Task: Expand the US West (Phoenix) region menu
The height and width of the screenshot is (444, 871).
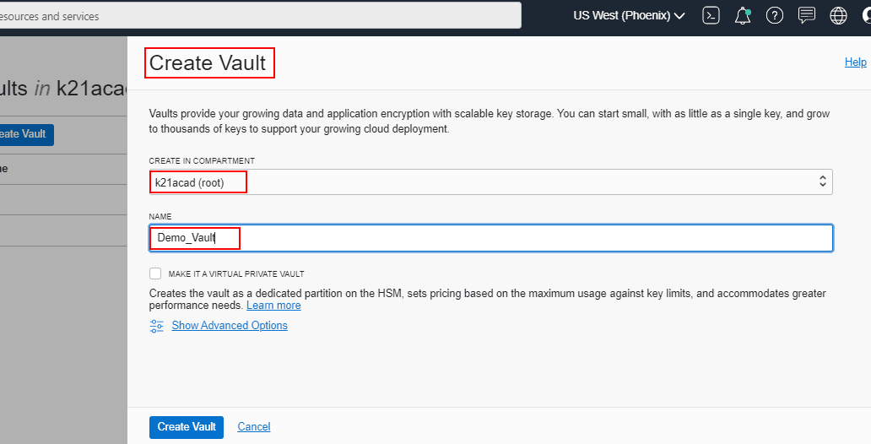Action: [x=629, y=15]
